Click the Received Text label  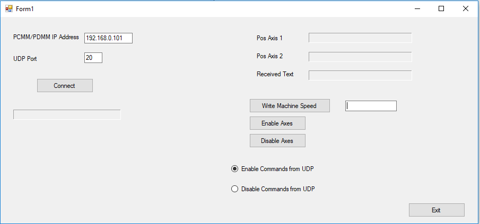(275, 74)
